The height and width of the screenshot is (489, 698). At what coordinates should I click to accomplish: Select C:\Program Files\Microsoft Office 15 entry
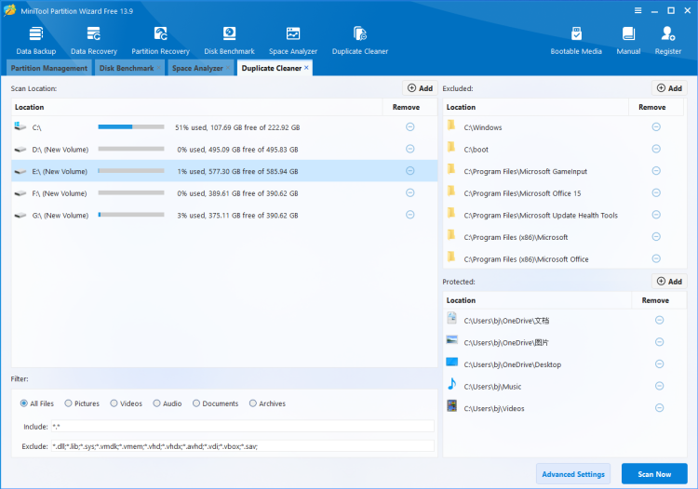click(563, 193)
